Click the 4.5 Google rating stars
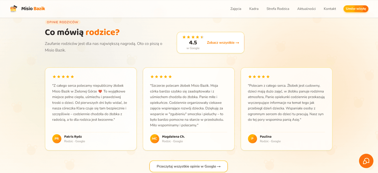This screenshot has height=173, width=378. [x=193, y=37]
